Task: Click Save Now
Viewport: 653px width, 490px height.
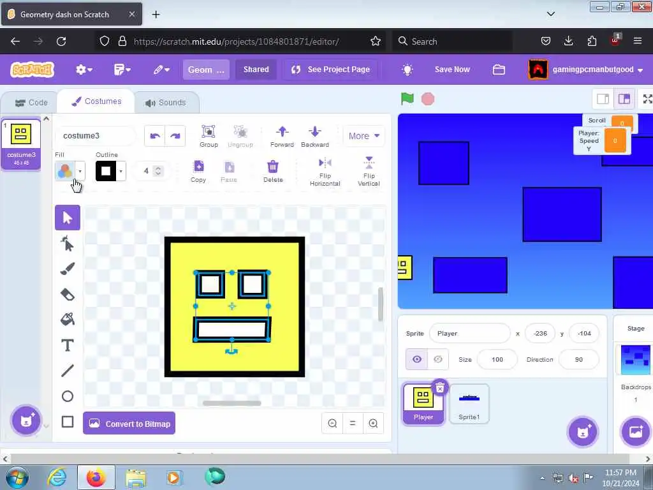Action: click(452, 70)
